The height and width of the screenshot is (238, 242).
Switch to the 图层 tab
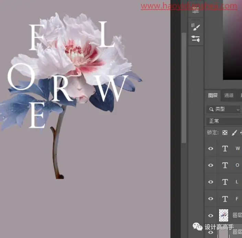click(213, 95)
